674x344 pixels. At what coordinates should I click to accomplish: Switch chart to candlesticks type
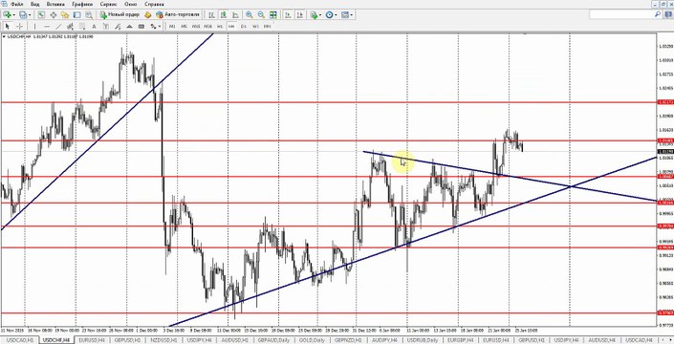223,15
